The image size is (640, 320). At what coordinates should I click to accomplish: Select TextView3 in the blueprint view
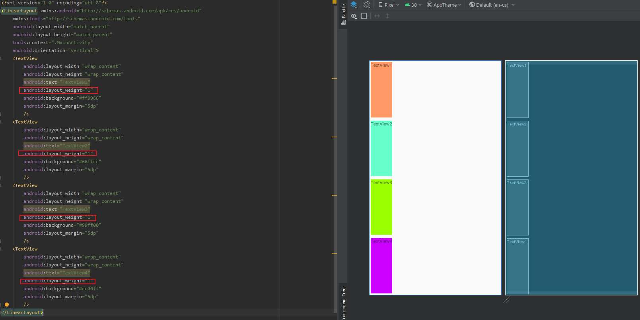517,208
